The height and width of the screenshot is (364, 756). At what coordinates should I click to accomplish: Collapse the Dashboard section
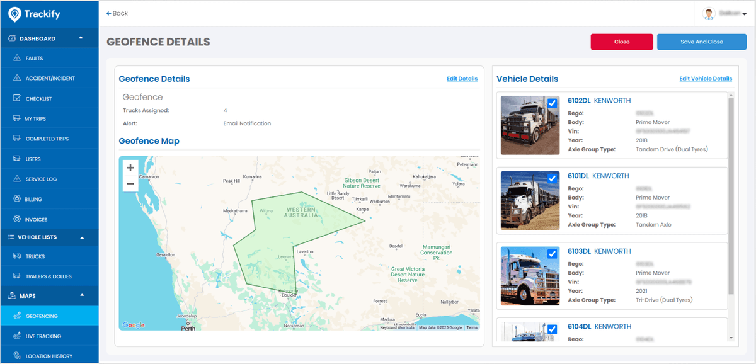pyautogui.click(x=81, y=38)
